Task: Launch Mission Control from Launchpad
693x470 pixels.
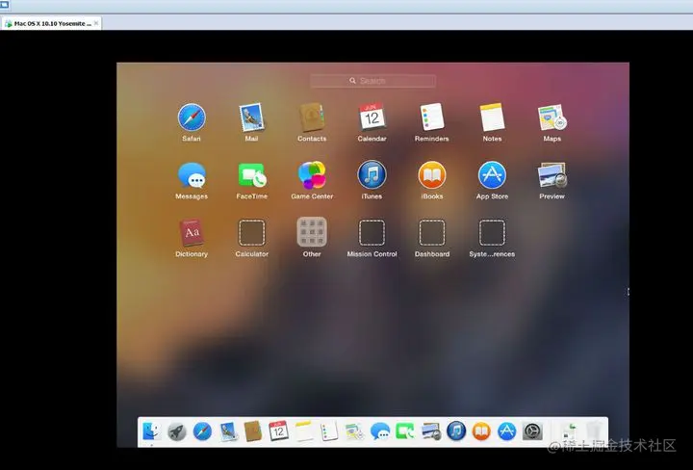Action: [x=372, y=232]
